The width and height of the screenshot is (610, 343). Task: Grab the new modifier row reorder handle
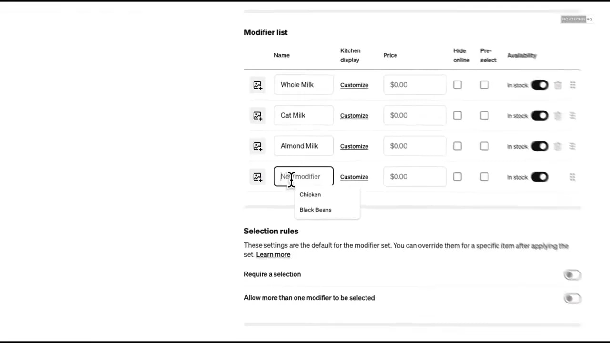(572, 177)
